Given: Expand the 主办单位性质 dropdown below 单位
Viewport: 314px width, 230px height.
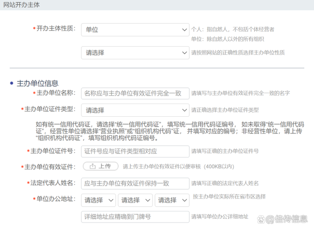Looking at the screenshot, I should 135,52.
